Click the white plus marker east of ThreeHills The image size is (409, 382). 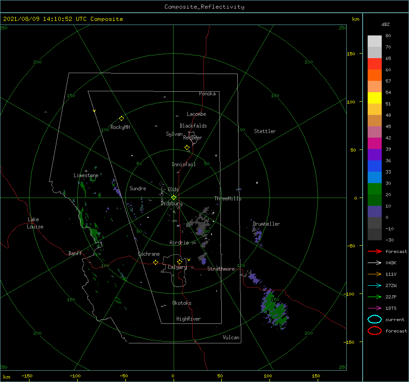click(x=257, y=183)
